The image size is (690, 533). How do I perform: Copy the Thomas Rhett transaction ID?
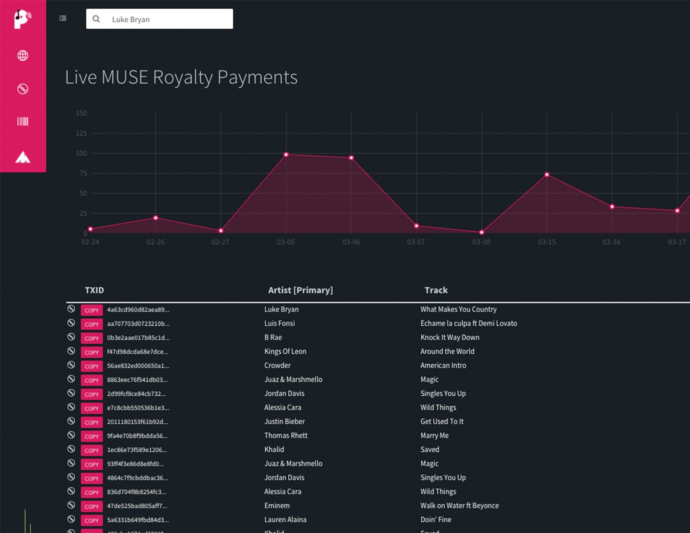point(92,436)
